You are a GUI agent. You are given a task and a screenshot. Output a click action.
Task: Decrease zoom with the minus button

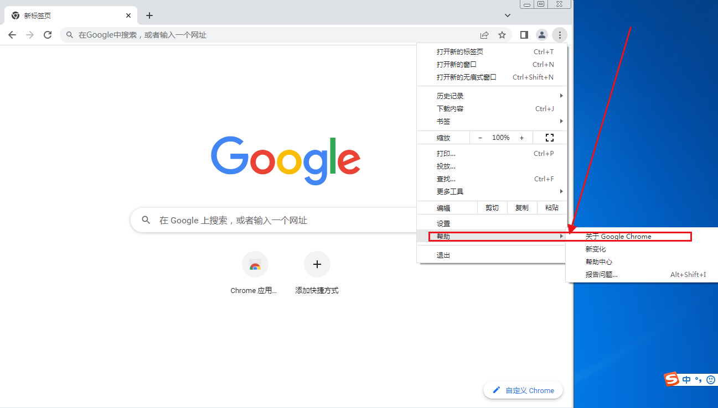point(480,138)
